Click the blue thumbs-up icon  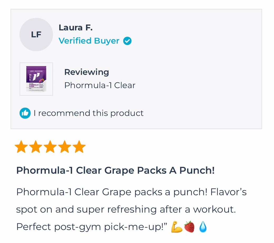25,113
